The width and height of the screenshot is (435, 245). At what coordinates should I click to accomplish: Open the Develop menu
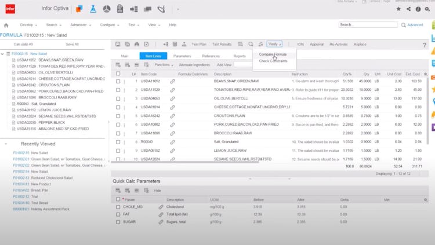click(x=28, y=25)
